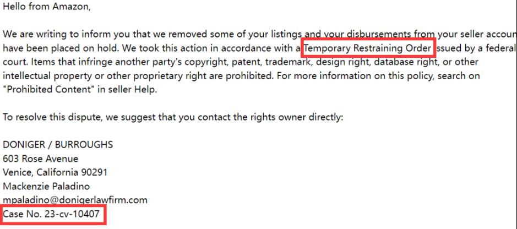517x229 pixels.
Task: Click the Case No. 23-cv-10407 line
Action: [x=51, y=214]
